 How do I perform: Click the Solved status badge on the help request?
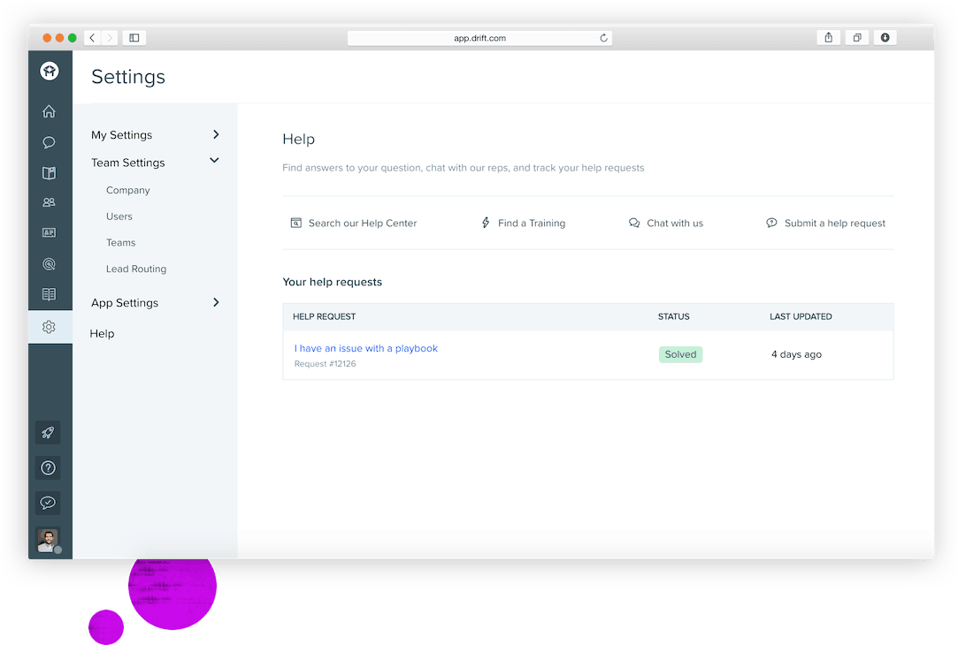tap(680, 353)
